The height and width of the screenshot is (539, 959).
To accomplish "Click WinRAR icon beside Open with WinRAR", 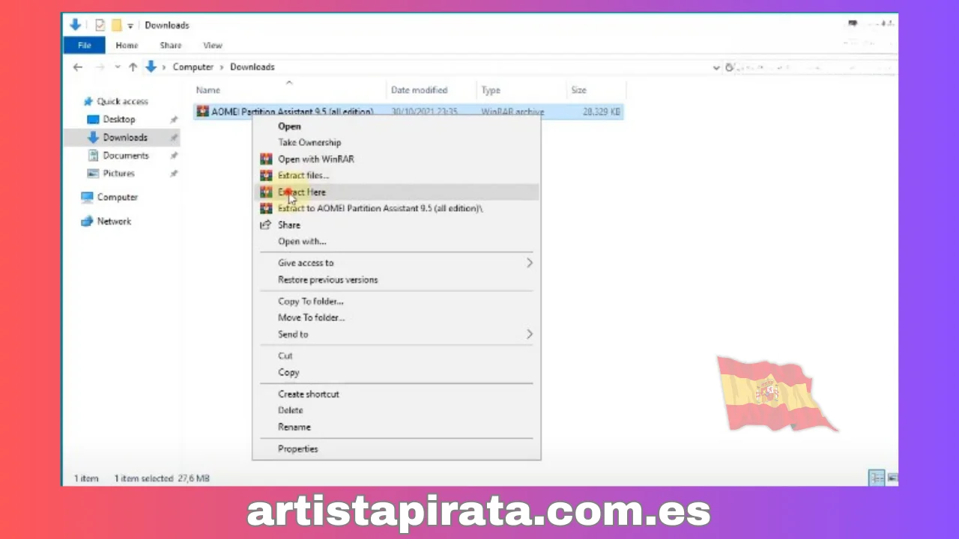I will click(x=265, y=159).
